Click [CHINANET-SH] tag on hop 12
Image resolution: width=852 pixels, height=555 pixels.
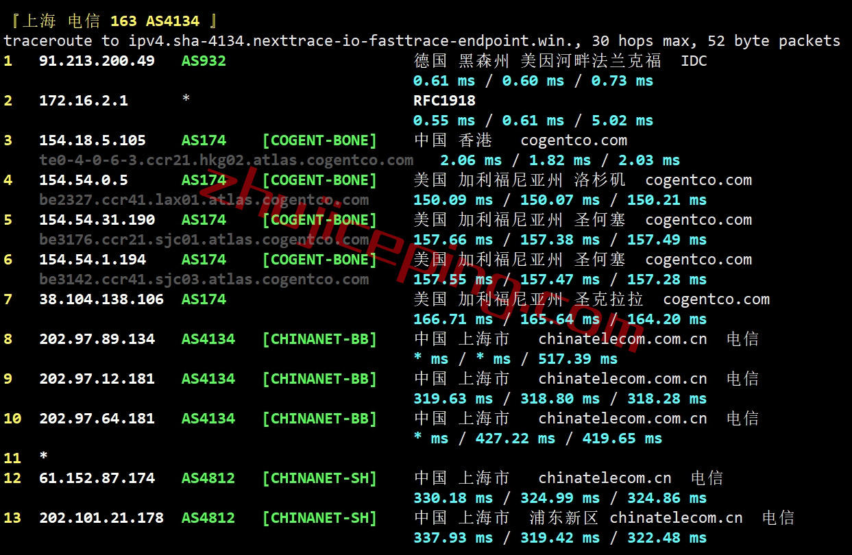point(319,478)
